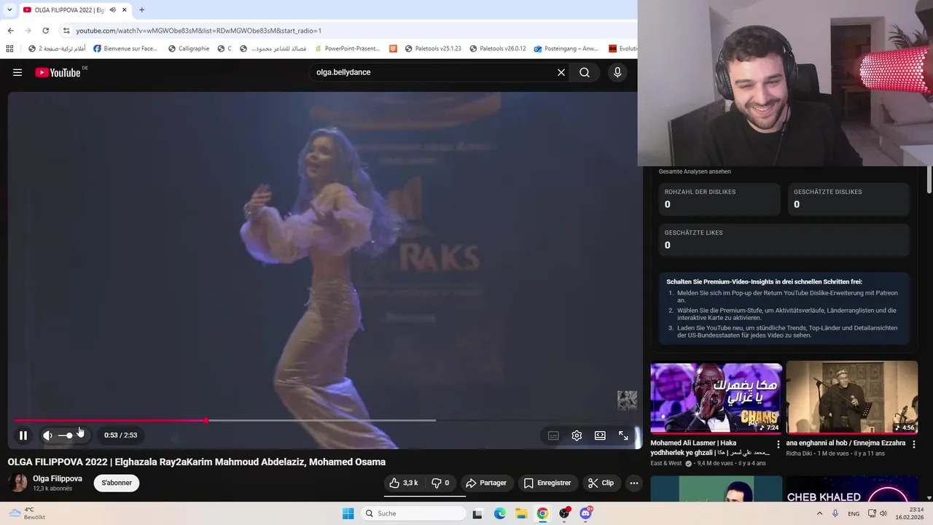Viewport: 933px width, 525px height.
Task: Subscribe with the S'abonner button
Action: (117, 483)
